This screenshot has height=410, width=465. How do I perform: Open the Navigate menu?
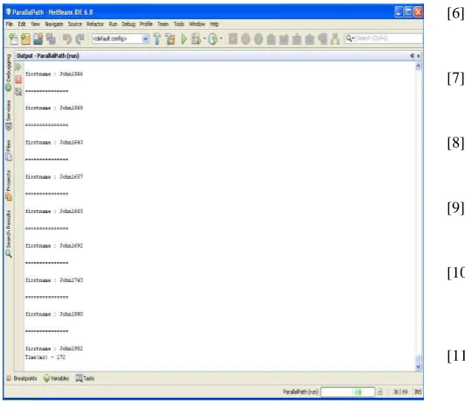pos(54,24)
